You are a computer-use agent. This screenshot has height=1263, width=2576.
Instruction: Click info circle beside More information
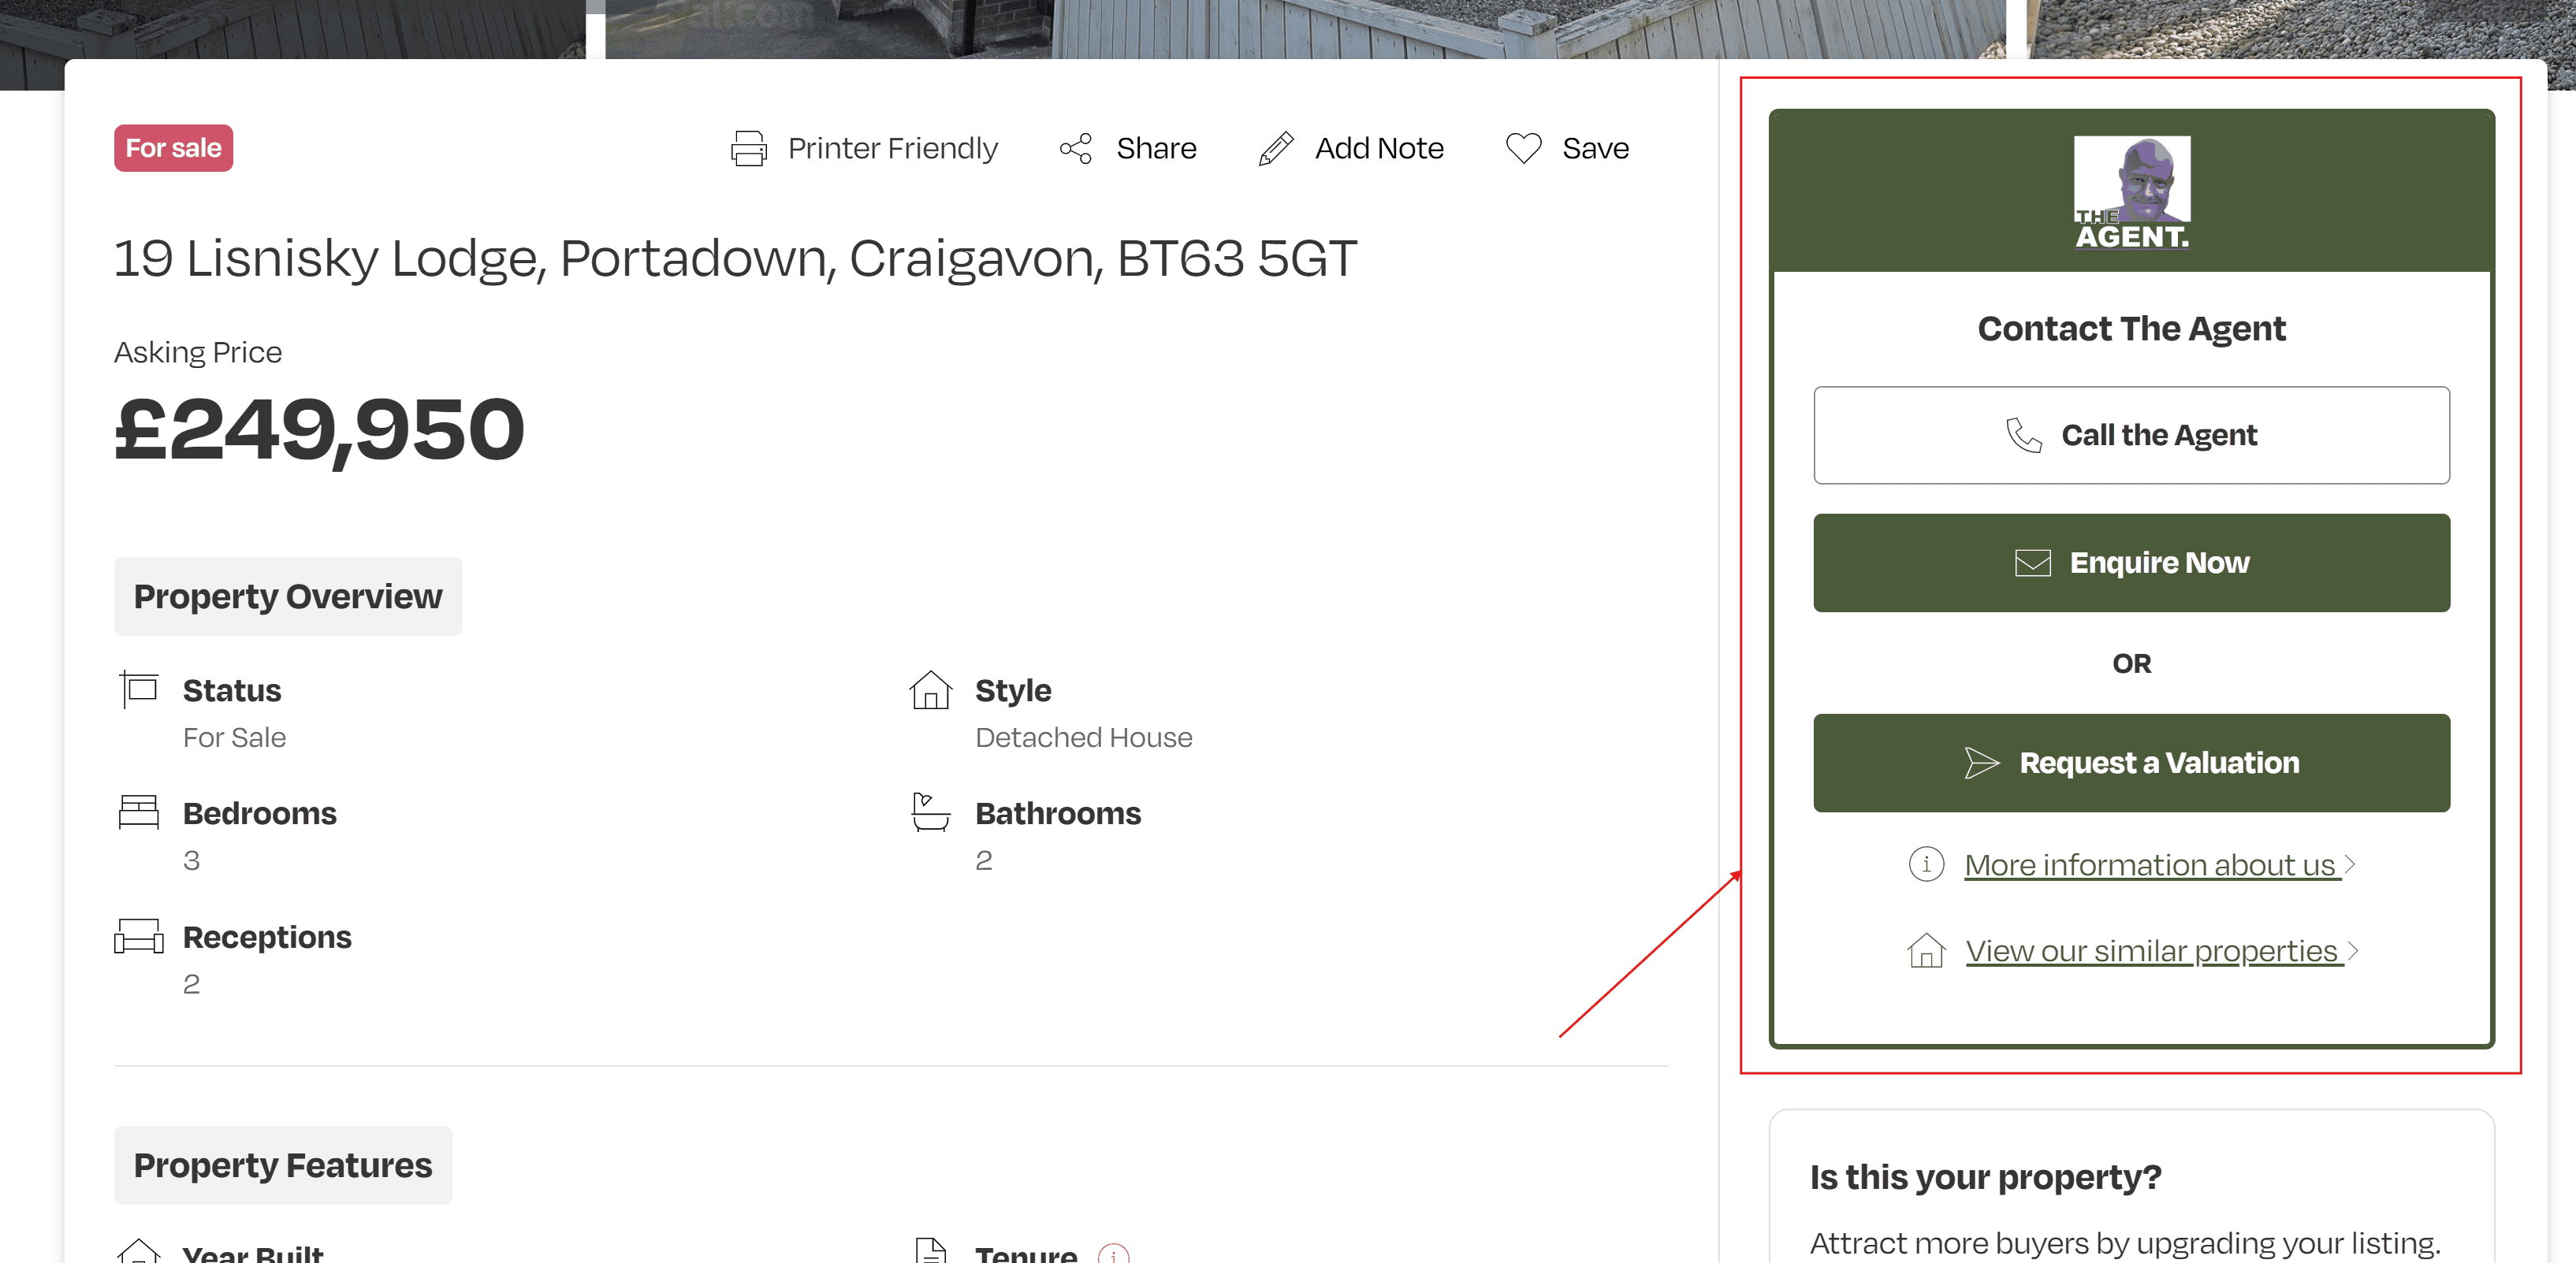coord(1926,864)
